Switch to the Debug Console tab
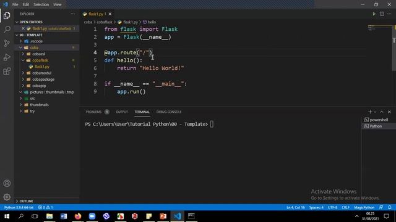Image resolution: width=396 pixels, height=222 pixels. (x=169, y=112)
